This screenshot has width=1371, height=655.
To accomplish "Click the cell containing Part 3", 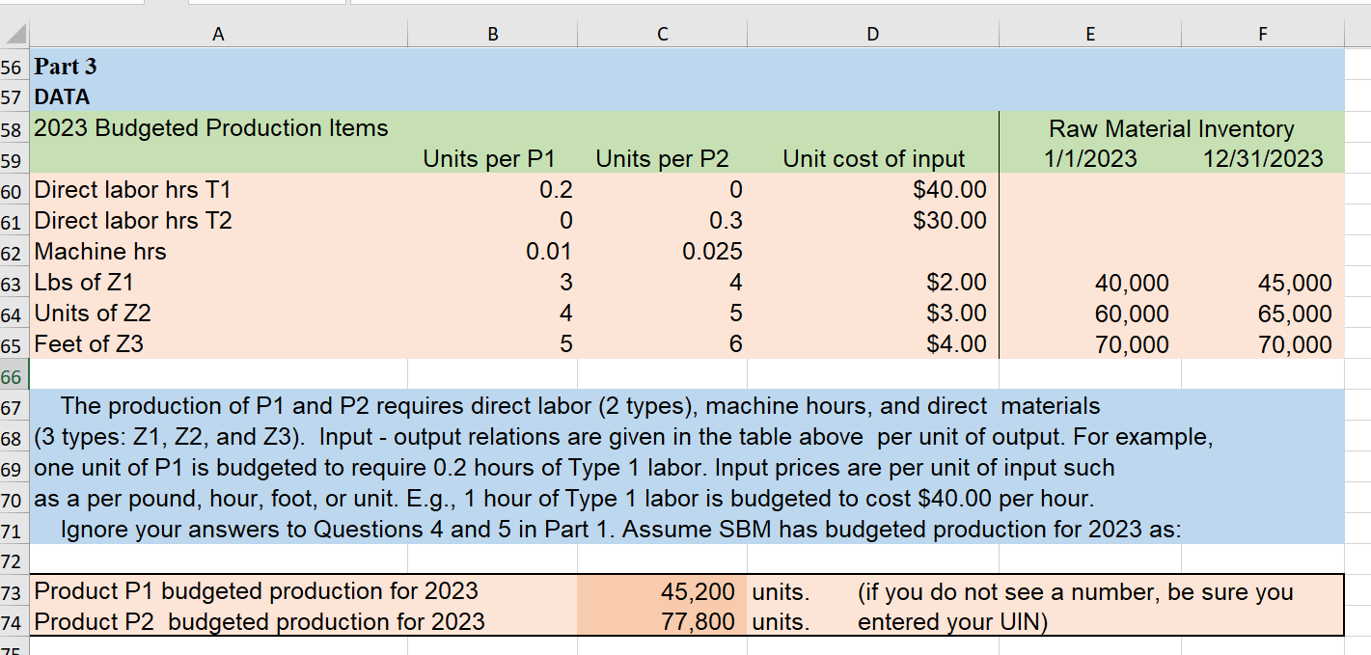I will point(61,67).
